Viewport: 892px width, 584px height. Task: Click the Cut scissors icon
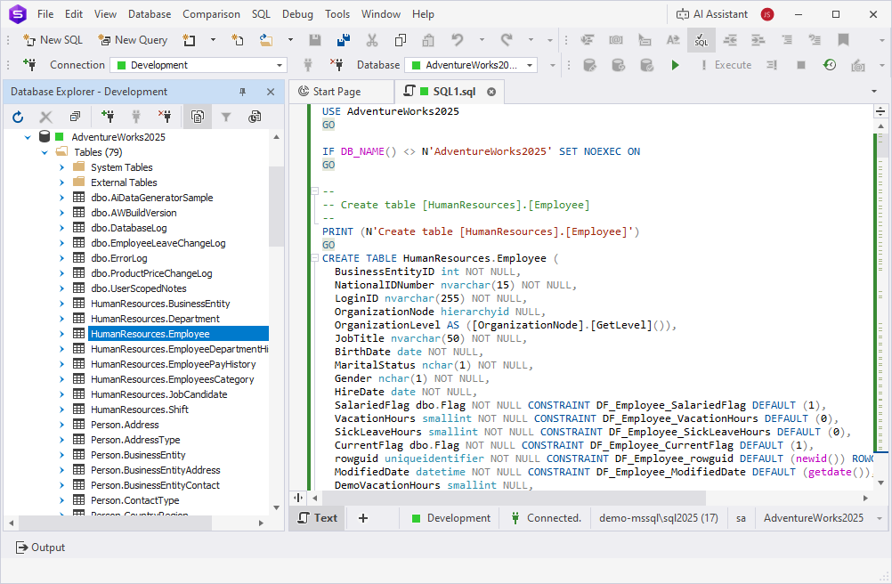tap(372, 40)
